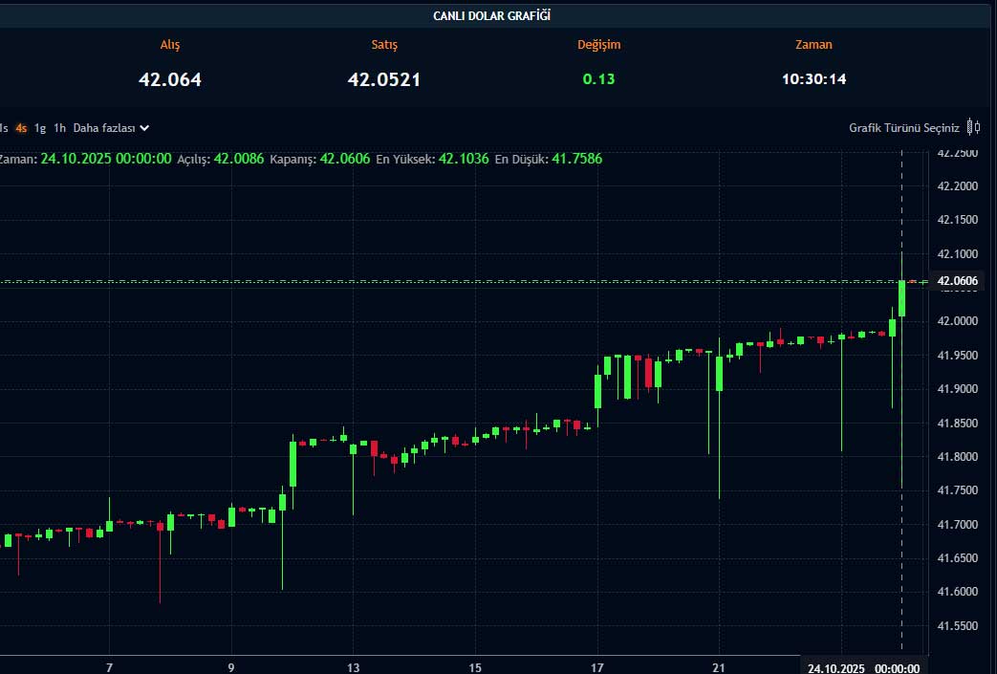Click the 42.0606 current price label
The image size is (997, 674).
pyautogui.click(x=959, y=281)
